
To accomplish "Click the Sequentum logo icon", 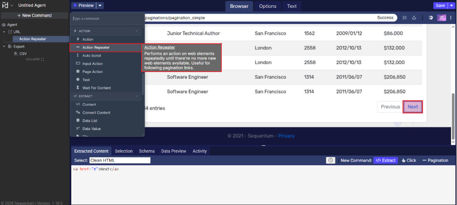I will pyautogui.click(x=5, y=6).
